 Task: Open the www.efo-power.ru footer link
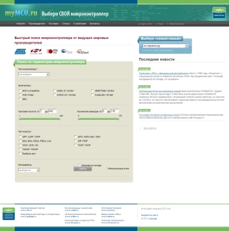110,222
